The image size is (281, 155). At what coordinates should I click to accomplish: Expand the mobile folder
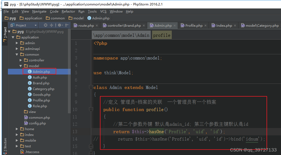pos(17,140)
